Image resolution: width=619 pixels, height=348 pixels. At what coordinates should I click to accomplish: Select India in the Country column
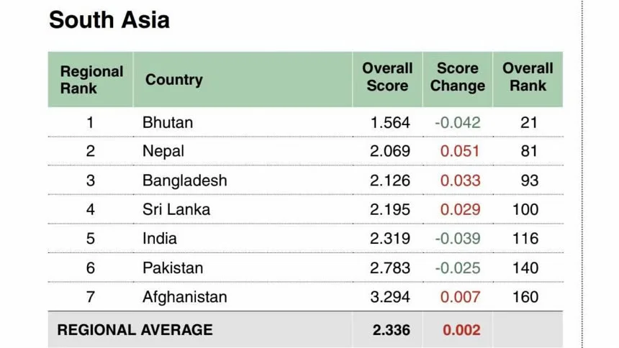(160, 239)
